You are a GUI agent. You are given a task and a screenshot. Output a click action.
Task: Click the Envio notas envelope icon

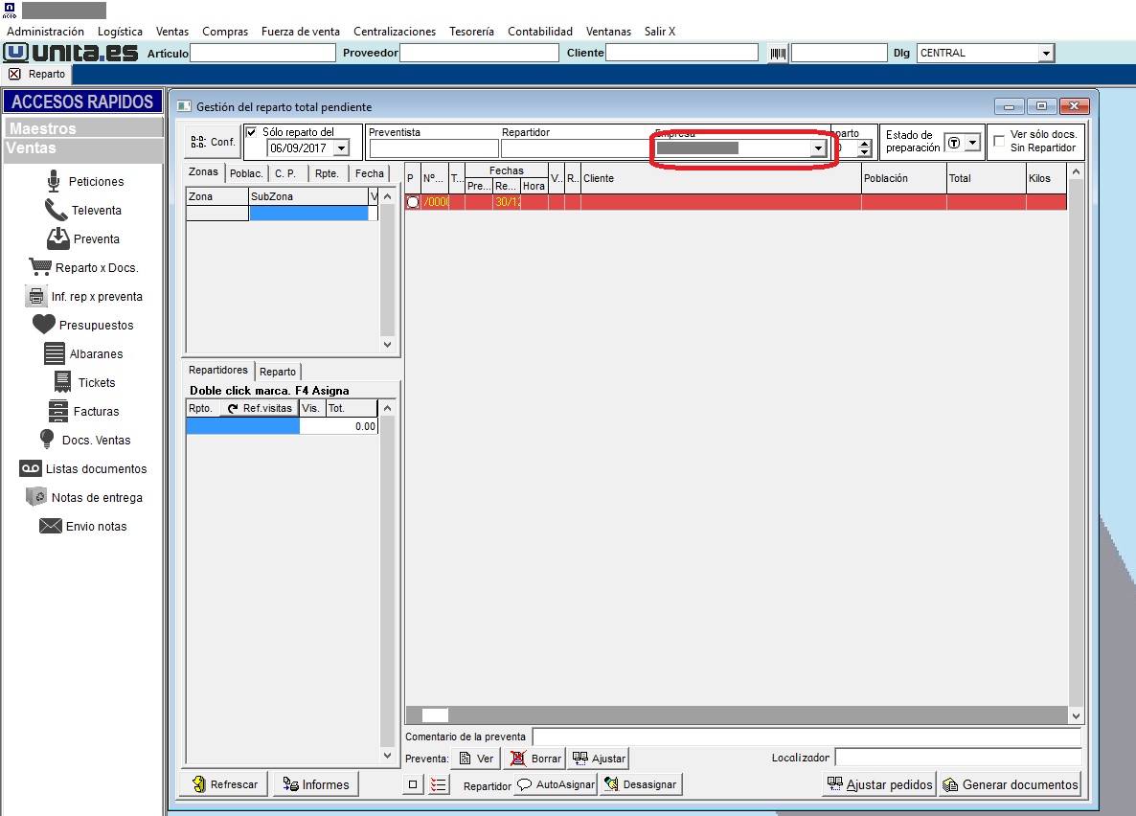(x=51, y=526)
